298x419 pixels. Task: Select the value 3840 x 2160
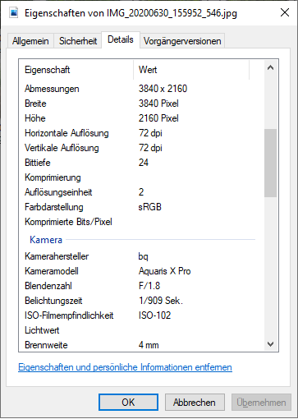[163, 89]
